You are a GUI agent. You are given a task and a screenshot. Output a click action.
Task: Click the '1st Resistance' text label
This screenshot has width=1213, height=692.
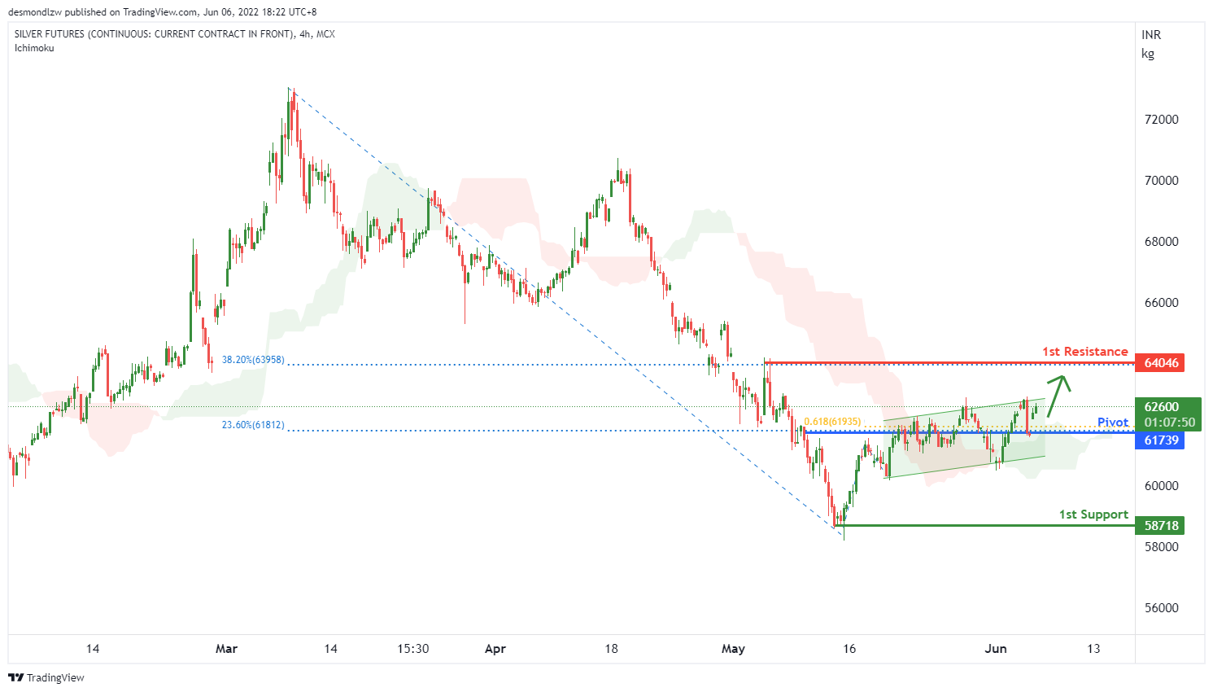[x=1085, y=352]
